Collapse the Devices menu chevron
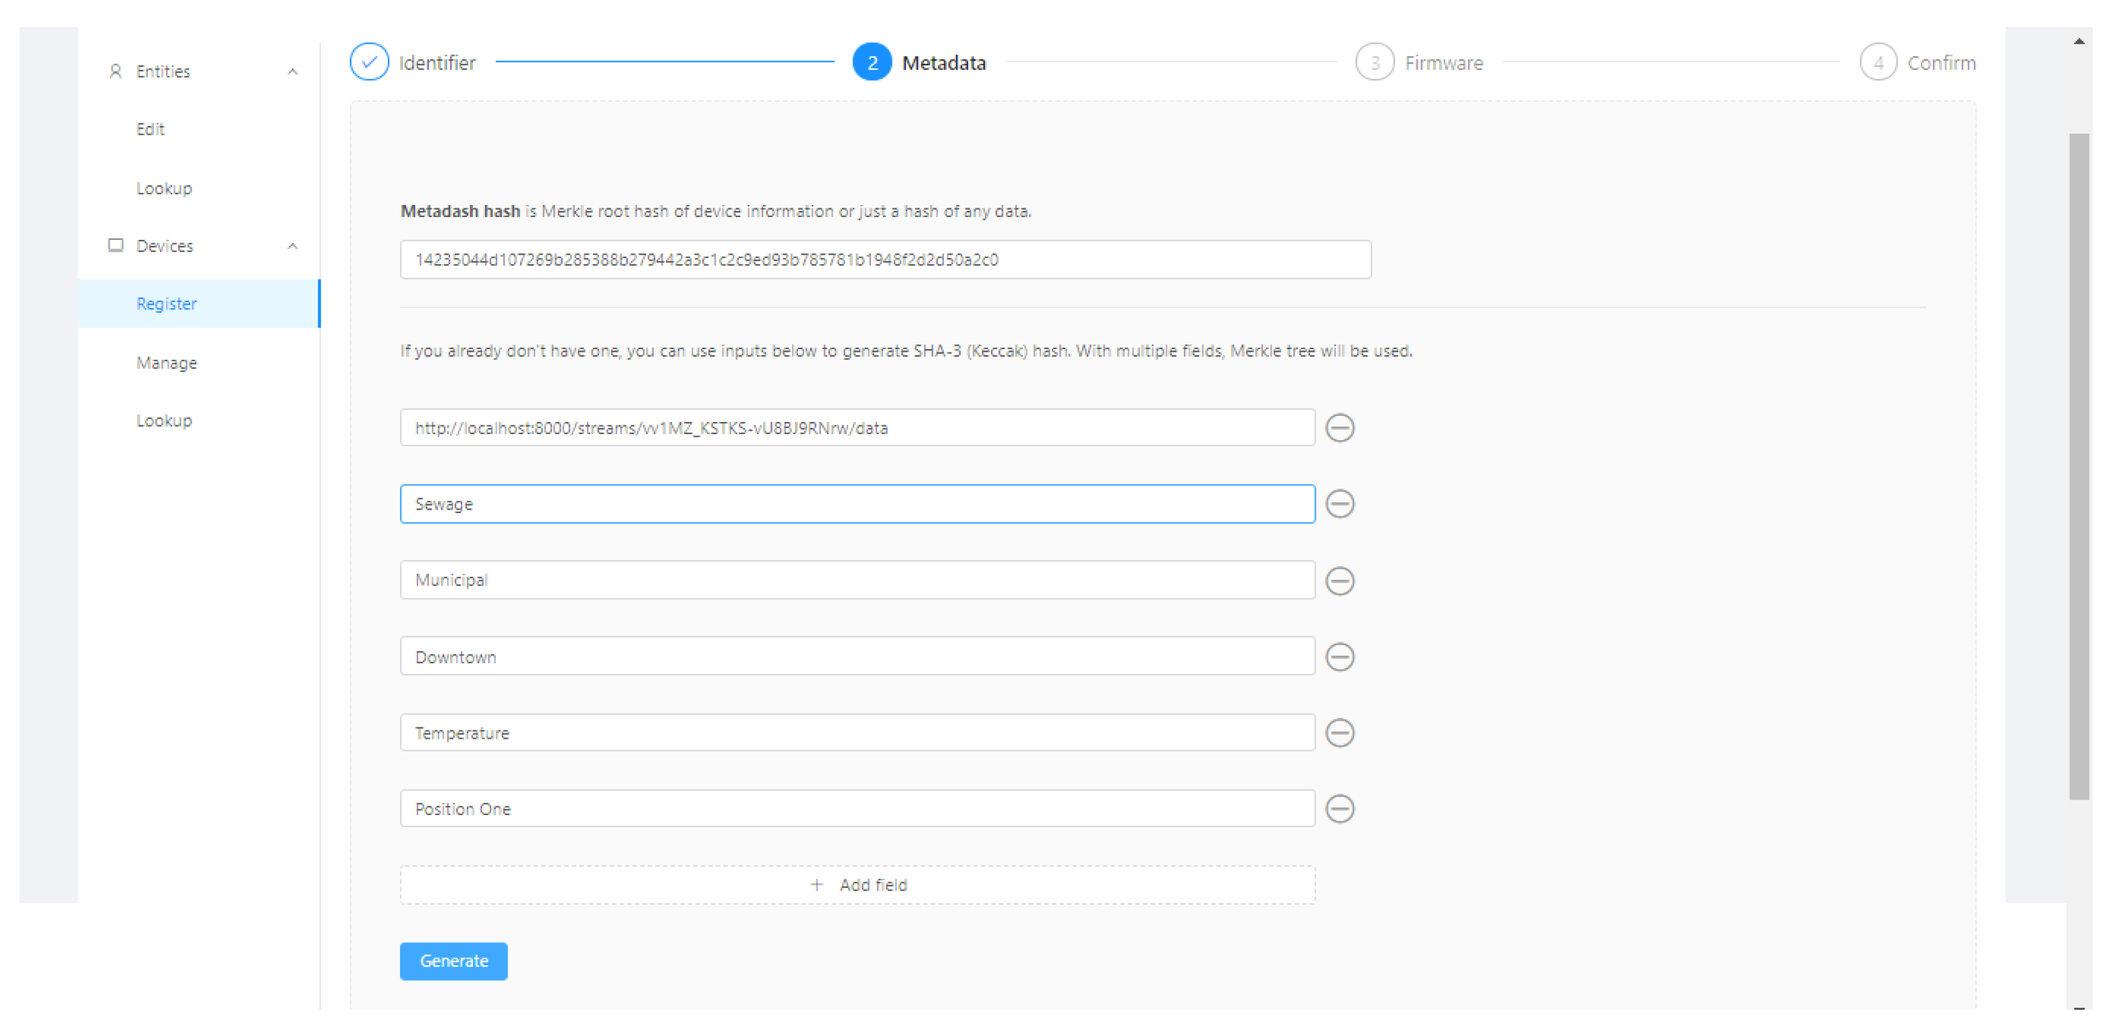 point(292,247)
